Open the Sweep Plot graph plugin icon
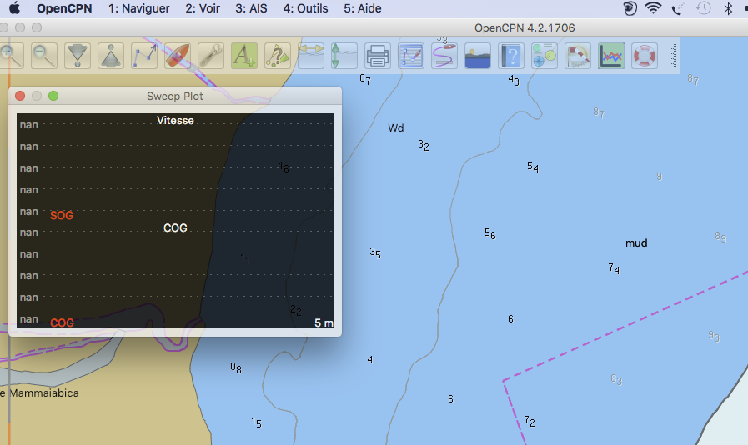This screenshot has width=748, height=445. [610, 56]
